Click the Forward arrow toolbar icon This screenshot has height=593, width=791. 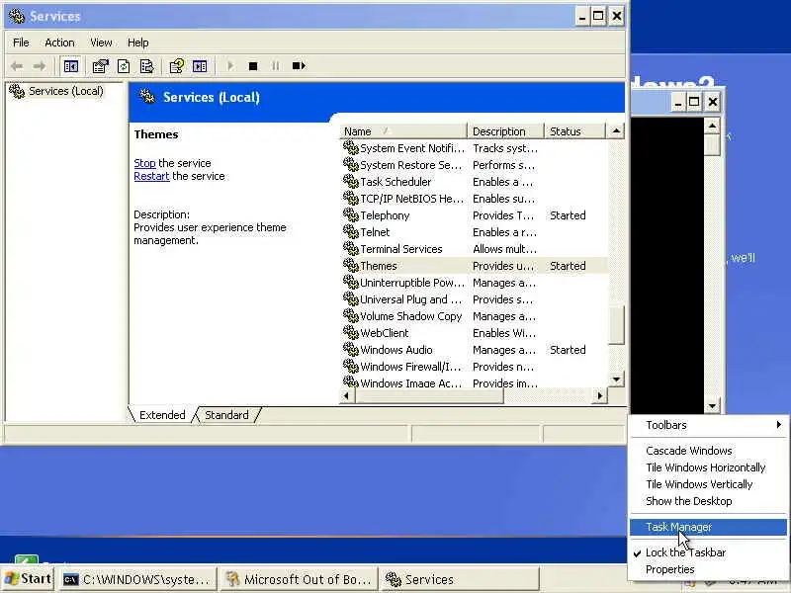click(x=40, y=66)
